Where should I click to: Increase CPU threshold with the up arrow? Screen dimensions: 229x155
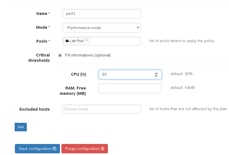click(156, 73)
